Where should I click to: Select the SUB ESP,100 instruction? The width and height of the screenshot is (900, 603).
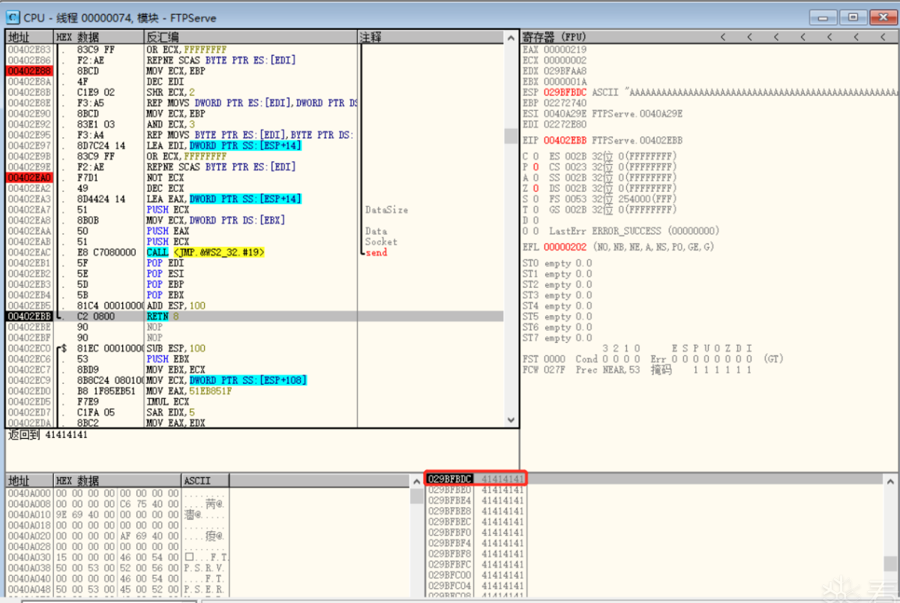(x=176, y=349)
